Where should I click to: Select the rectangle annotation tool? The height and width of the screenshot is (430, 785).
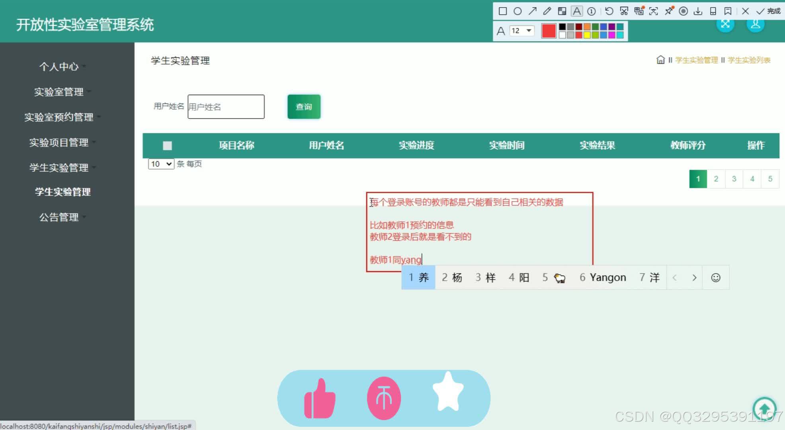[x=503, y=11]
